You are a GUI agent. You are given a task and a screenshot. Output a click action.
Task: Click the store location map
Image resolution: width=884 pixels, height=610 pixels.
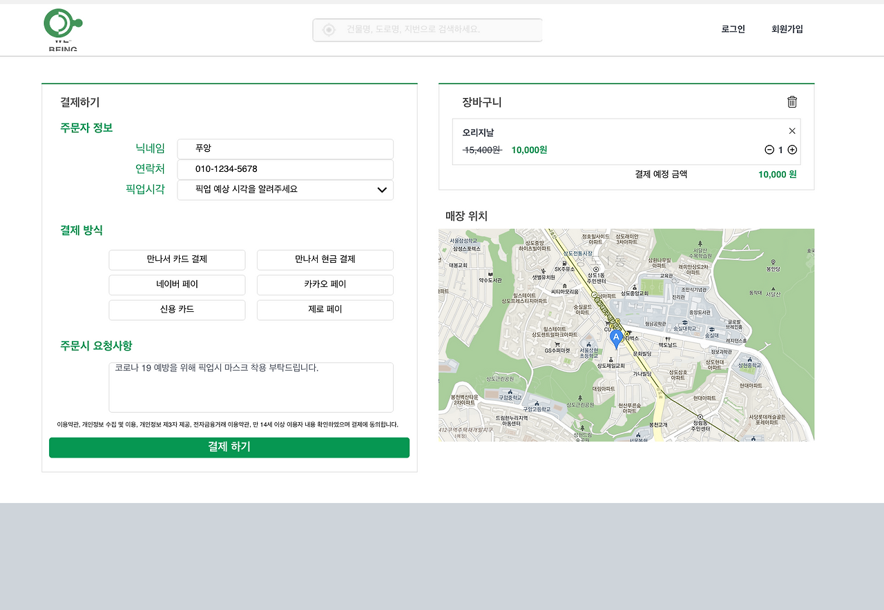(626, 335)
